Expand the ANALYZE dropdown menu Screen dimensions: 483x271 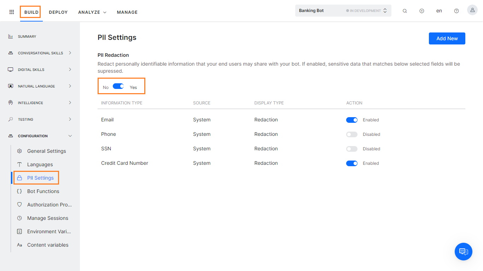pos(92,12)
